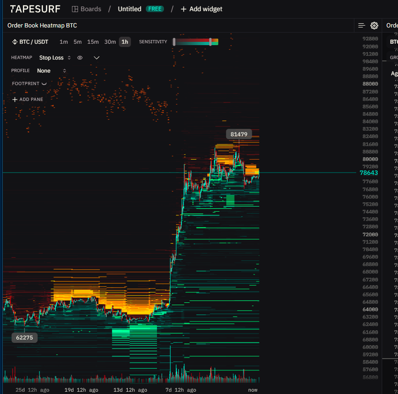Open the widget list menu icon

361,26
